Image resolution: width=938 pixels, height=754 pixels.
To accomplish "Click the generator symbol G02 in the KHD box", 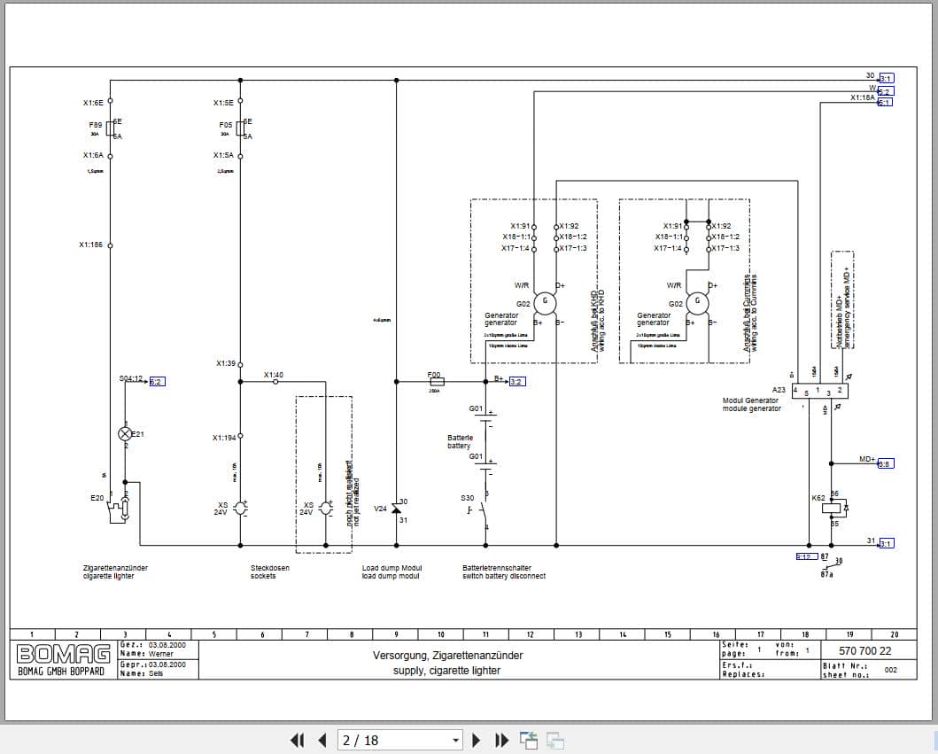I will pos(545,303).
